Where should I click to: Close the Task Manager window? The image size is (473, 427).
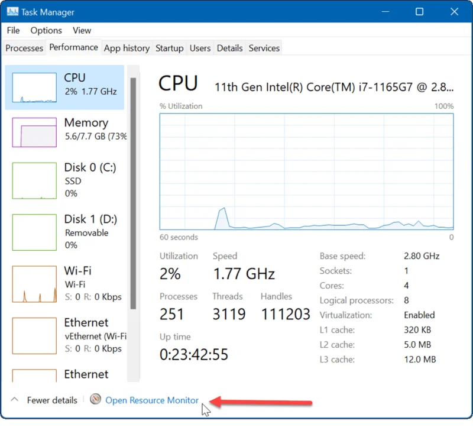pyautogui.click(x=454, y=12)
